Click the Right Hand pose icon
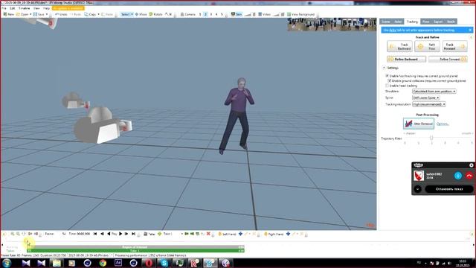This screenshot has height=268, width=476. pos(266,234)
